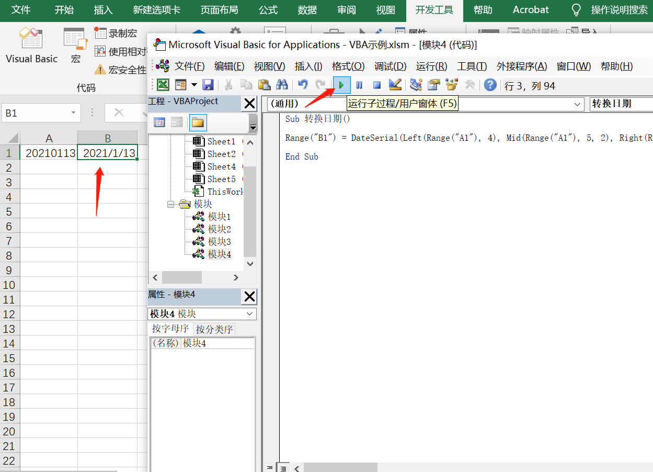The height and width of the screenshot is (472, 653).
Task: Open VBA help question mark icon
Action: (490, 85)
